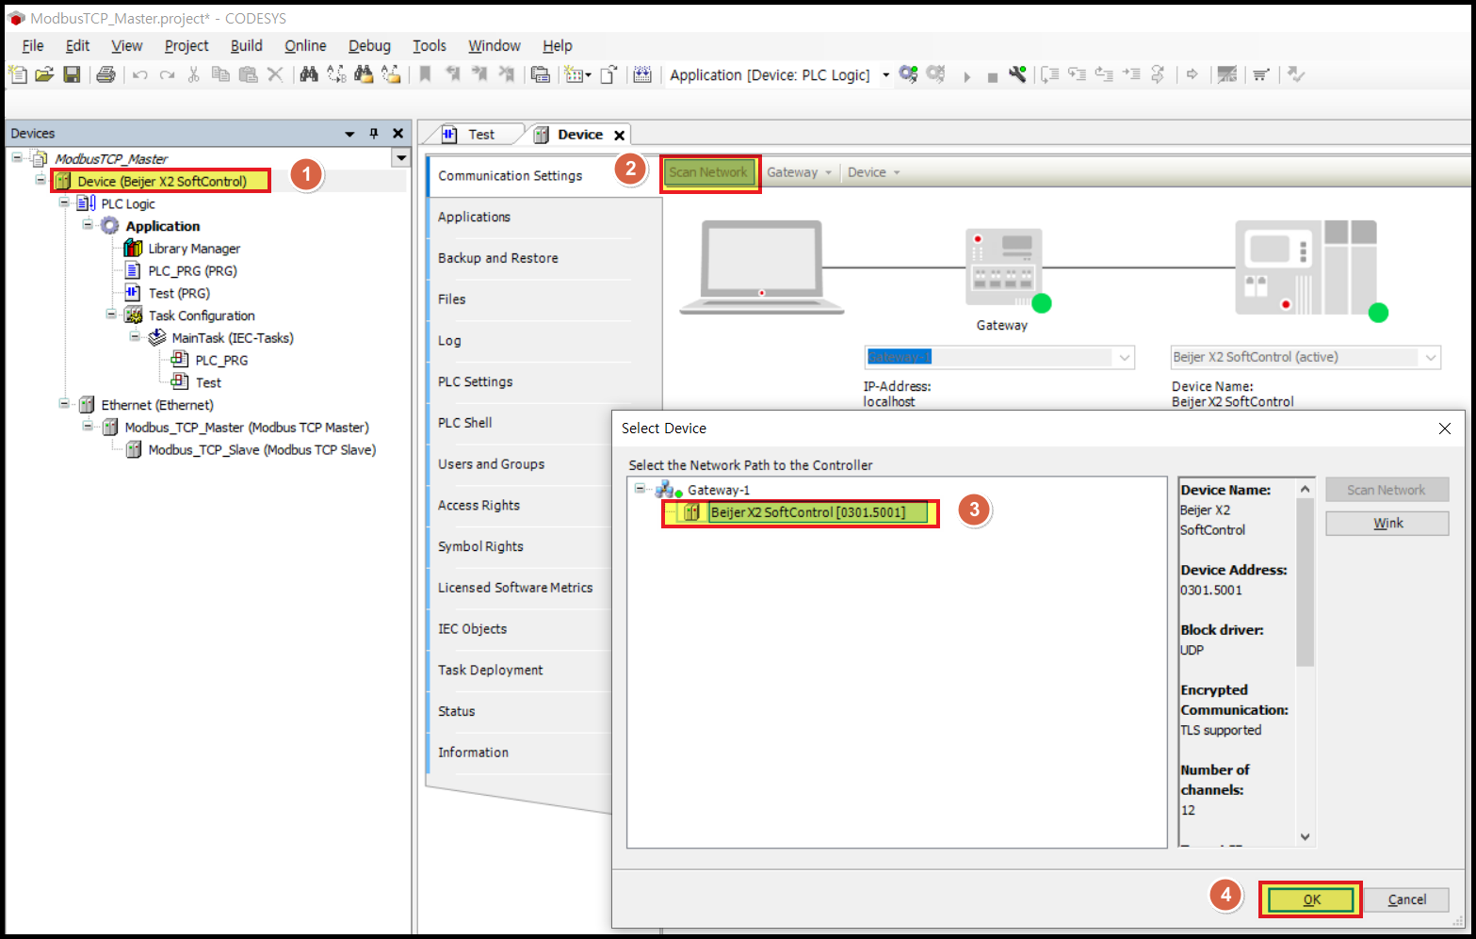The width and height of the screenshot is (1476, 939).
Task: Open the Application selector dropdown in toolbar
Action: 885,75
